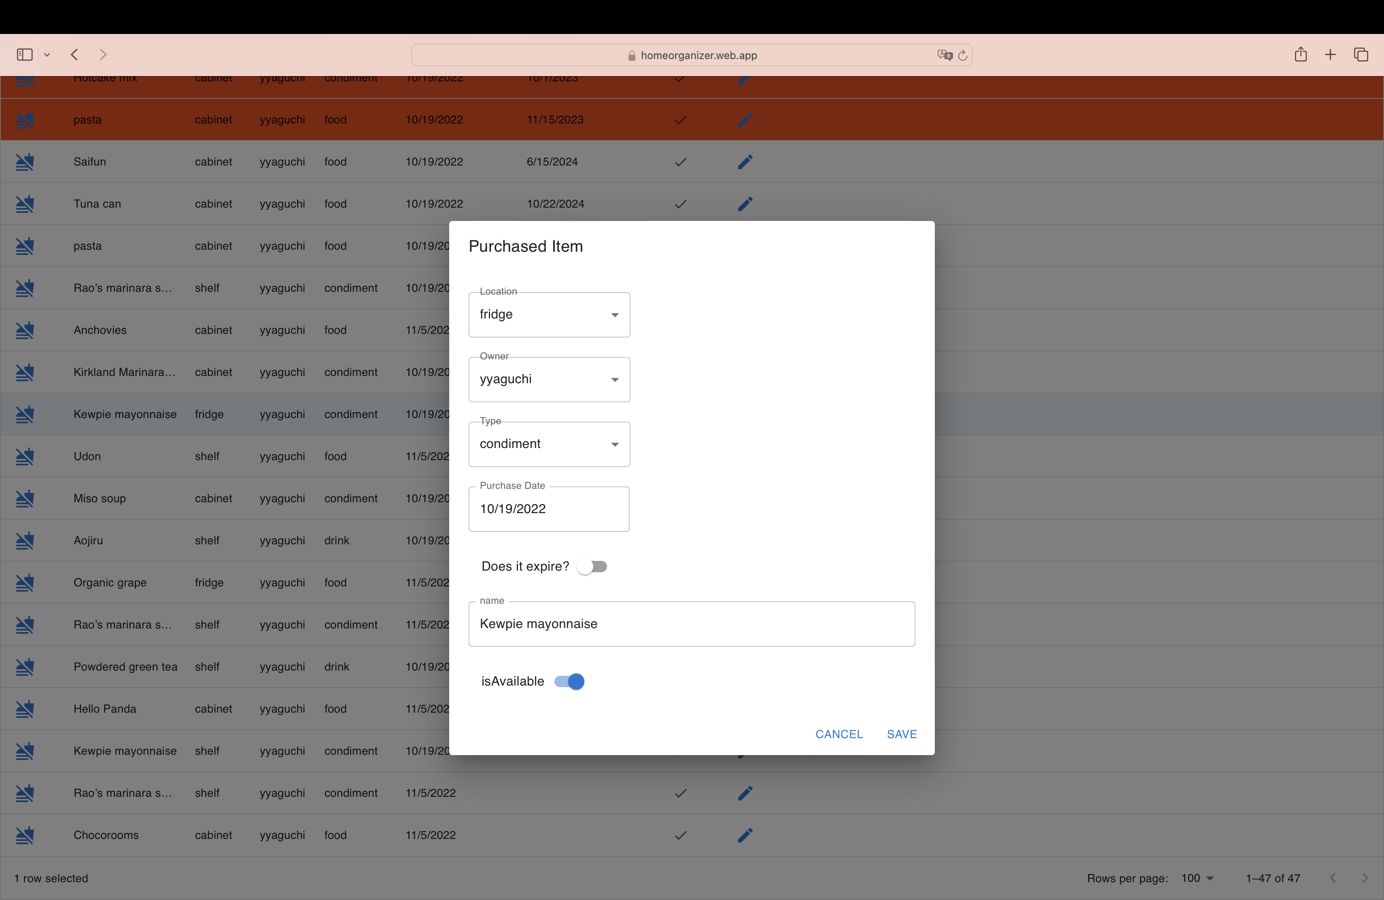Click the edit pencil for Chocorooms row
Screen dimensions: 1384x900
click(x=745, y=835)
